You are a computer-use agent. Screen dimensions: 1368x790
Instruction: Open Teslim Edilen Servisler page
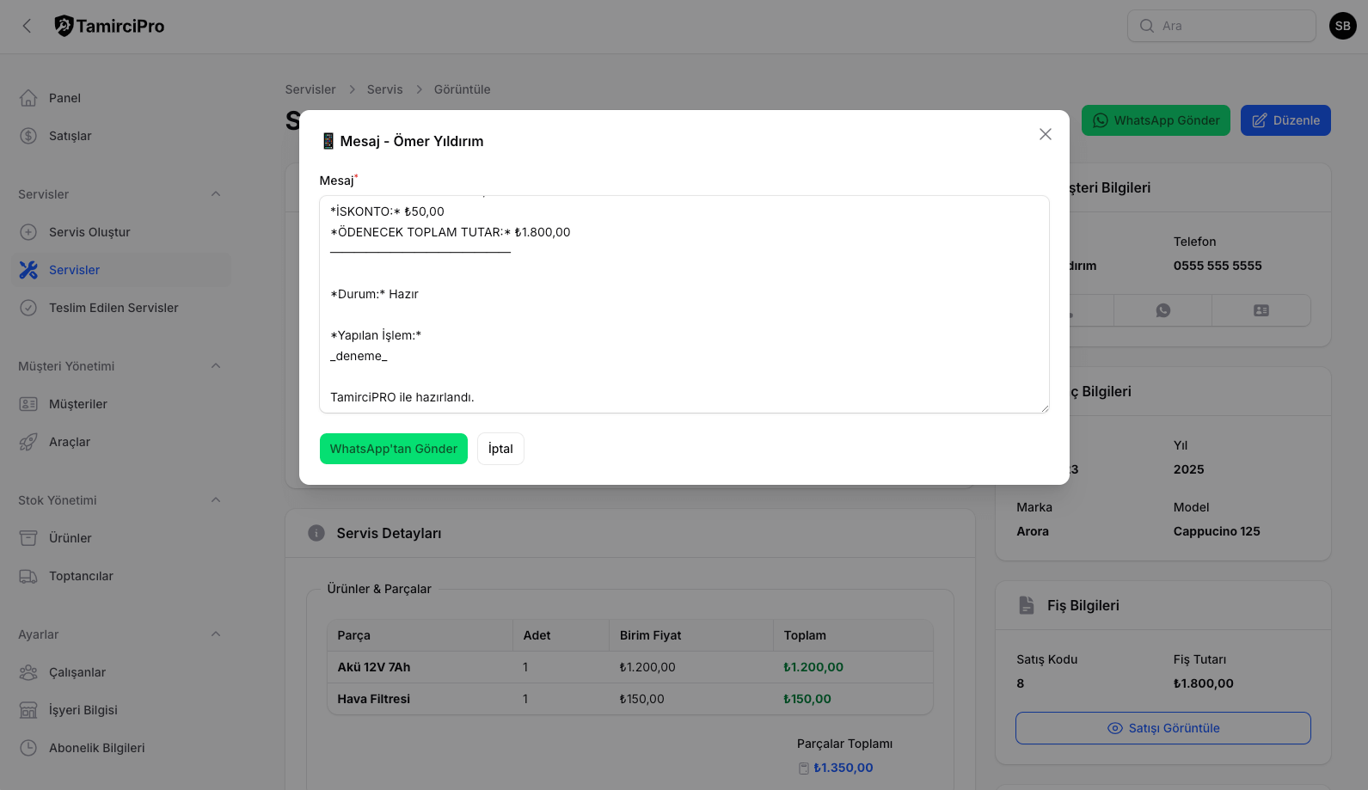pos(113,308)
